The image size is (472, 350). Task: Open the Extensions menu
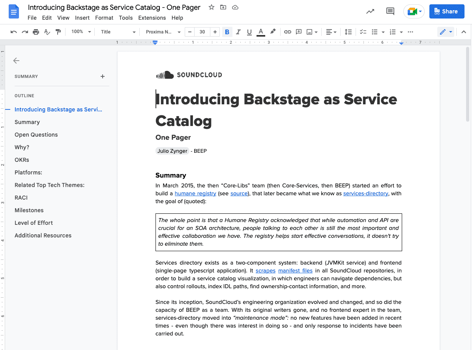(x=152, y=18)
